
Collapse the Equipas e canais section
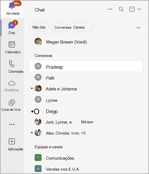coord(49,147)
